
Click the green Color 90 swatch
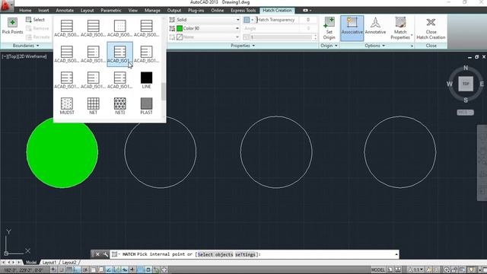coord(180,28)
